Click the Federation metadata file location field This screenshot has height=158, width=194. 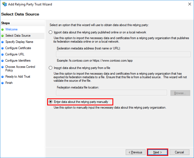point(111,93)
